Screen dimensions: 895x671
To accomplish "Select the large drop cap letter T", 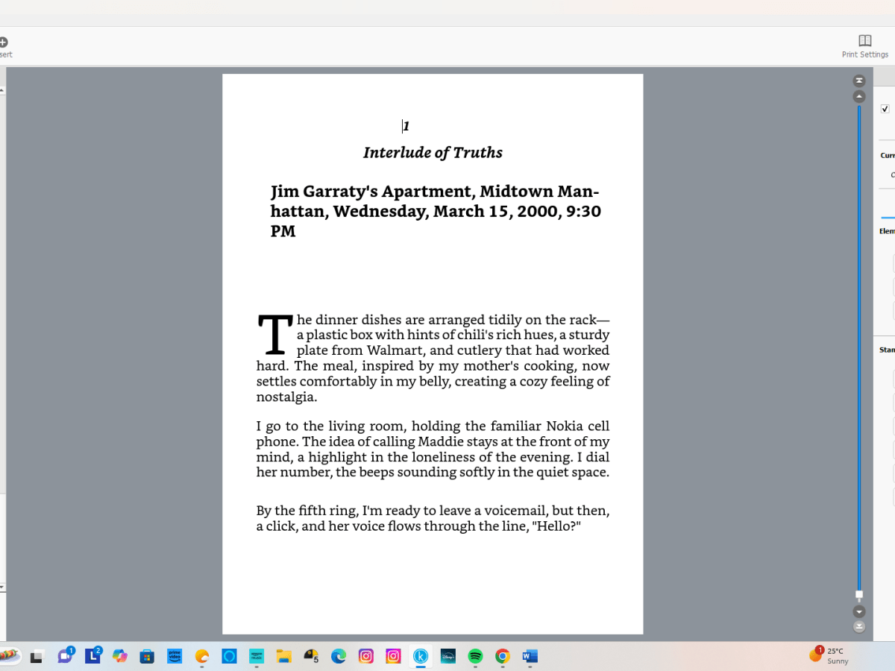I will [274, 335].
